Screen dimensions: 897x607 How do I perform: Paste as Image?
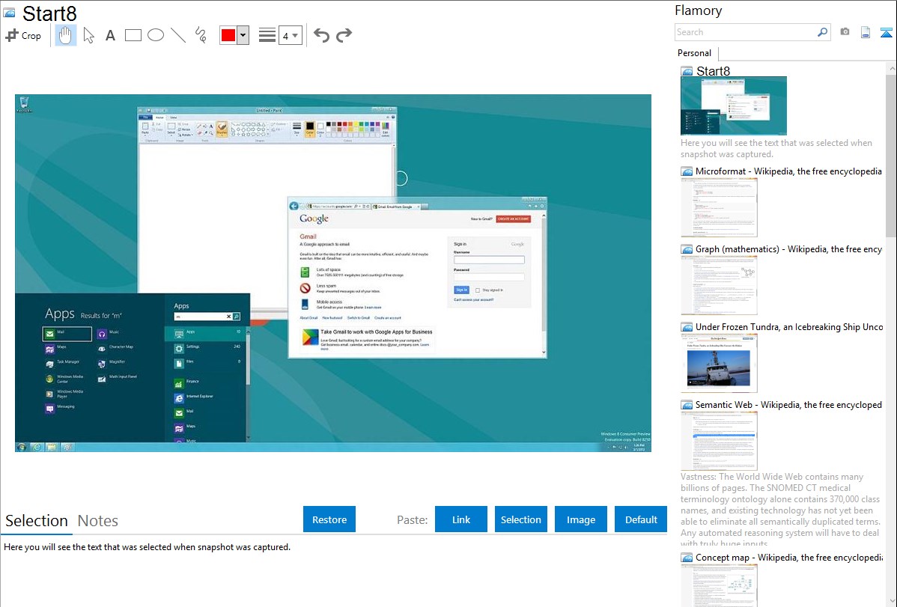(580, 519)
